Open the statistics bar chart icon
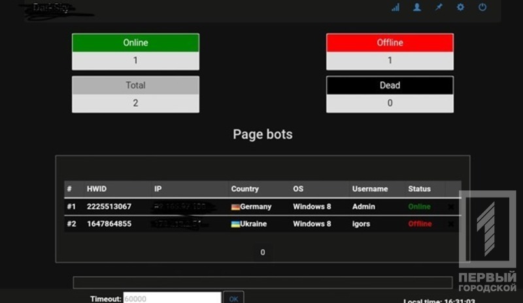523x303 pixels. [396, 8]
